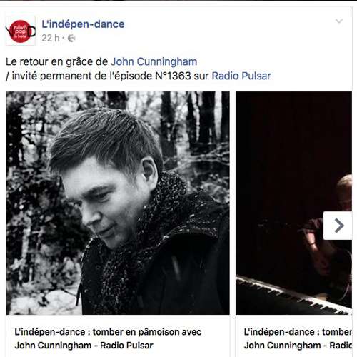Viewport: 357px width, 357px height.
Task: Open the 22 h post timestamp
Action: (51, 38)
